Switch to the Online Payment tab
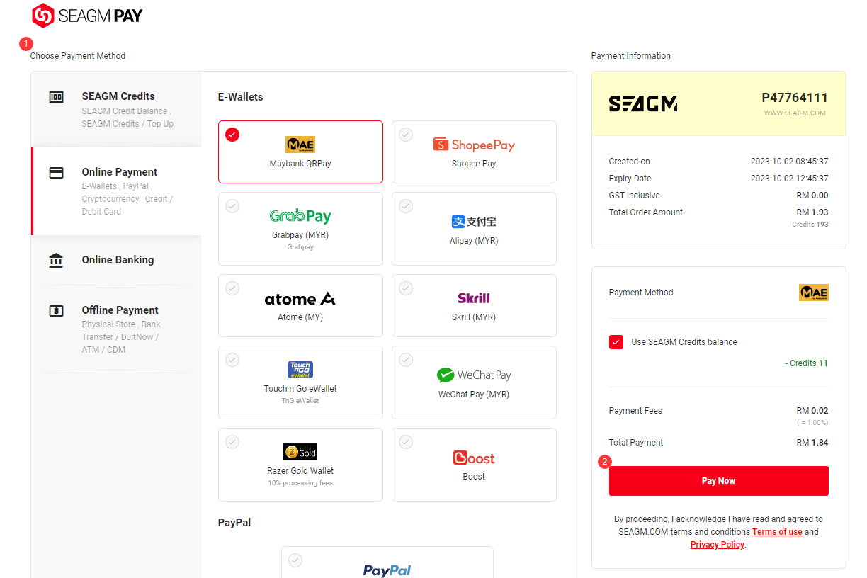 point(116,191)
